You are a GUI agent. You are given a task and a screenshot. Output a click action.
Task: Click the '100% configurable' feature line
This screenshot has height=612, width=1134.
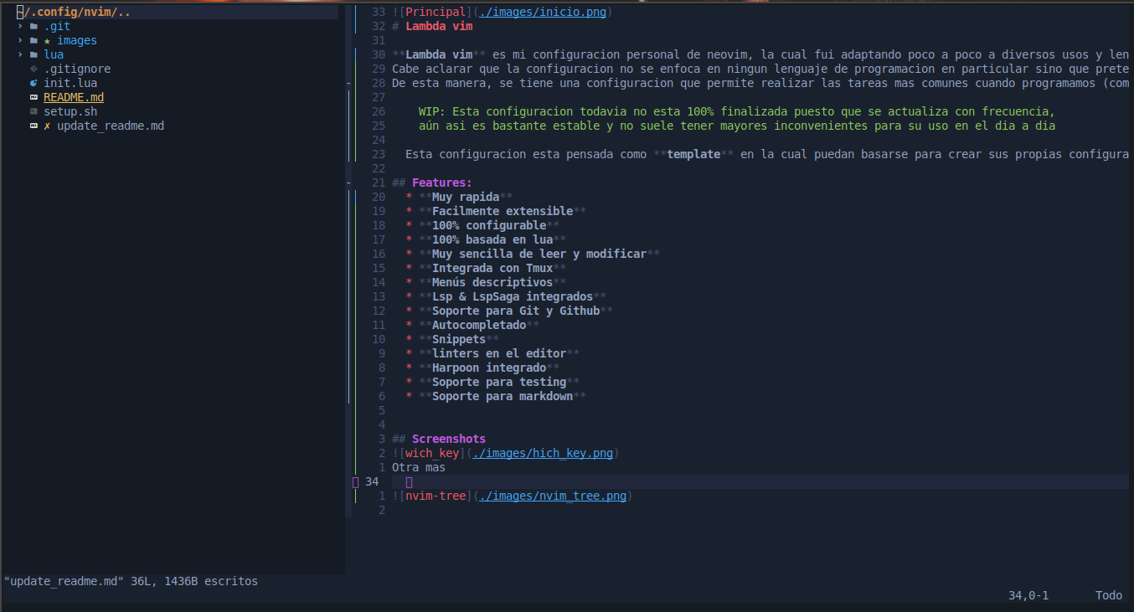coord(482,225)
